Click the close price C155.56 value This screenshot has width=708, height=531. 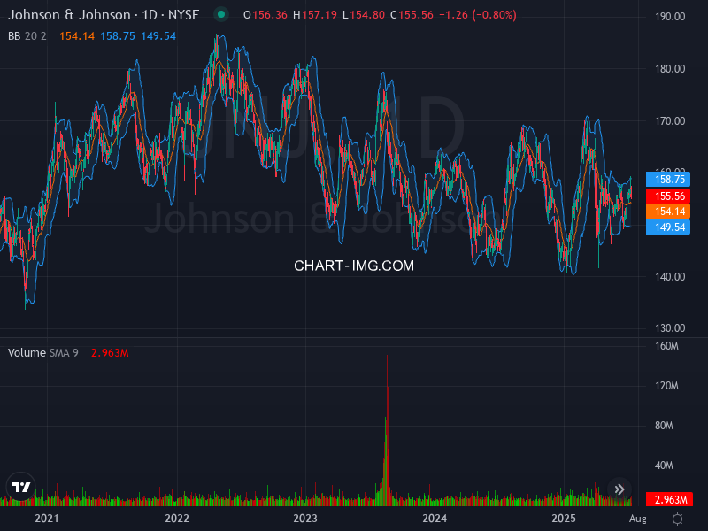(x=412, y=15)
